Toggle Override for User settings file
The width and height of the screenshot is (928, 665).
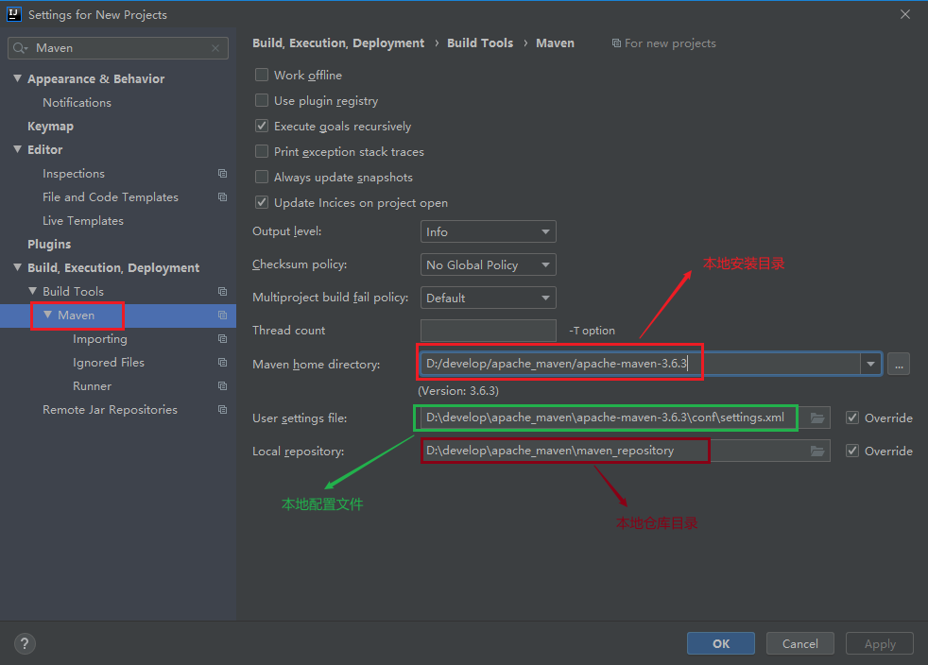click(852, 418)
